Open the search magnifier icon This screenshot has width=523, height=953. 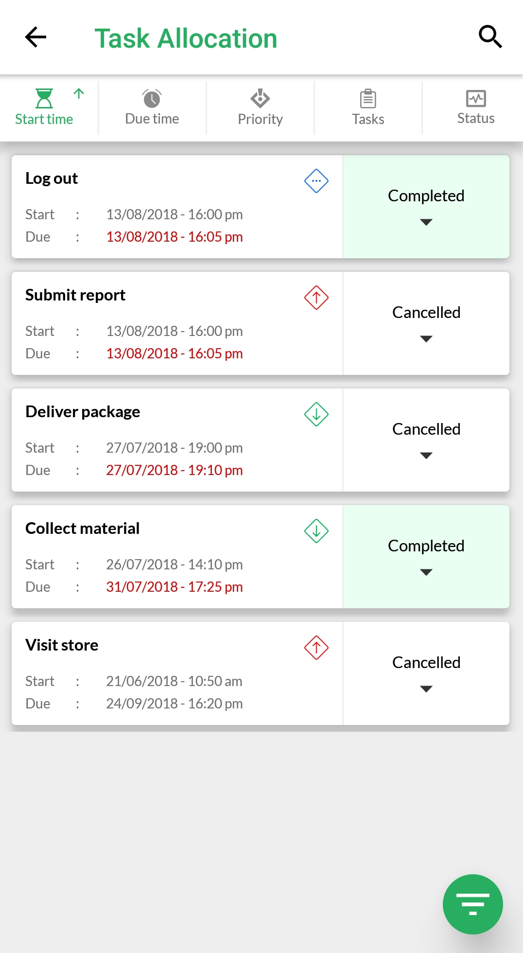[490, 37]
